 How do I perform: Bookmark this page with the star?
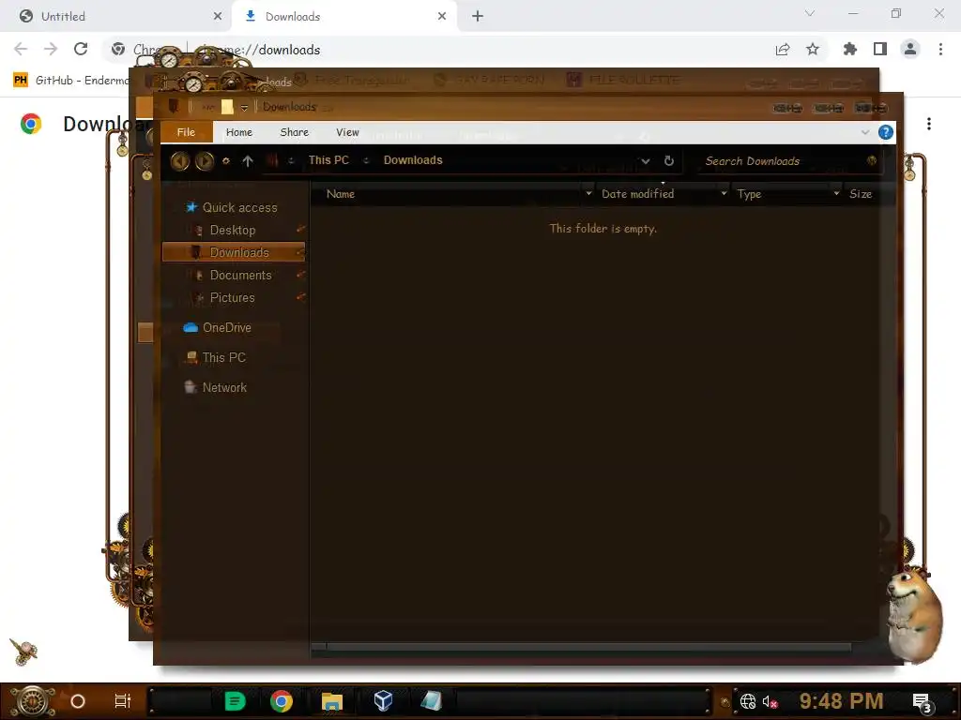[x=813, y=49]
